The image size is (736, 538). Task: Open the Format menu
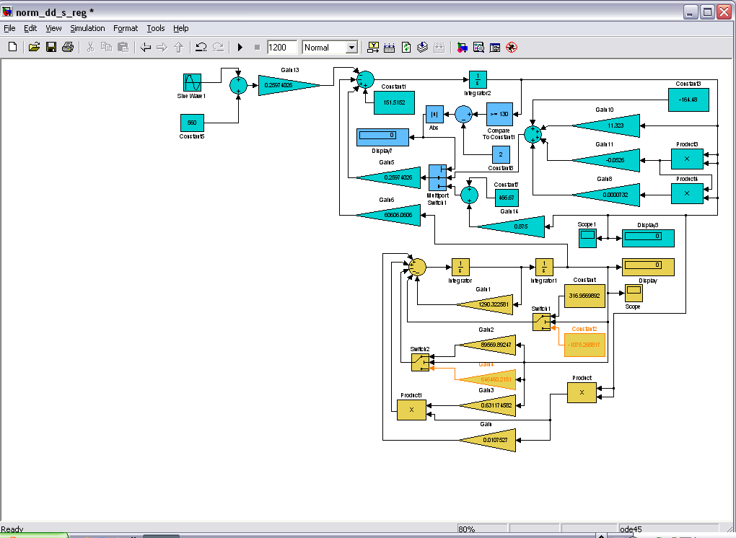click(126, 28)
